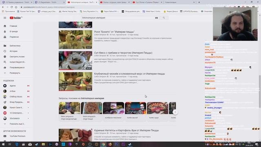Open Chillhop Music subscription
This screenshot has height=147, width=261.
coord(16,97)
